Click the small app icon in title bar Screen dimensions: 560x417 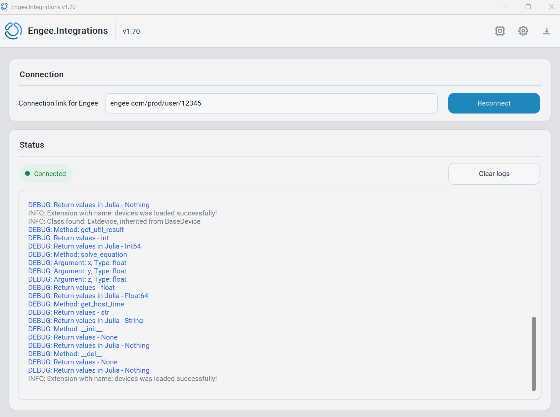click(x=5, y=7)
